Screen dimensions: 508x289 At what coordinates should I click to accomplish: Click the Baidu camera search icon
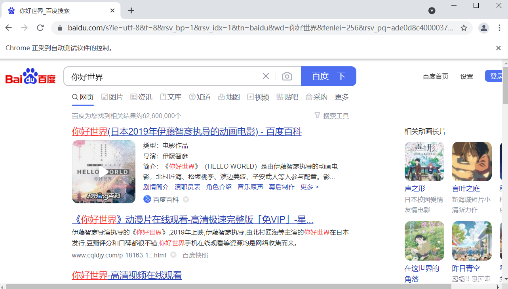(x=287, y=76)
